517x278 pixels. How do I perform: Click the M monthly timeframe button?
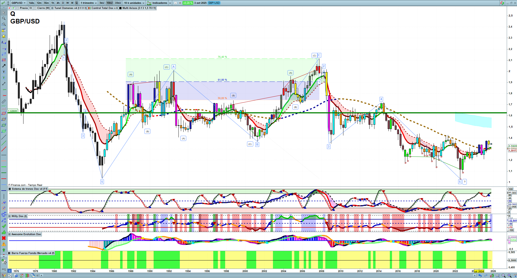[x=72, y=3]
